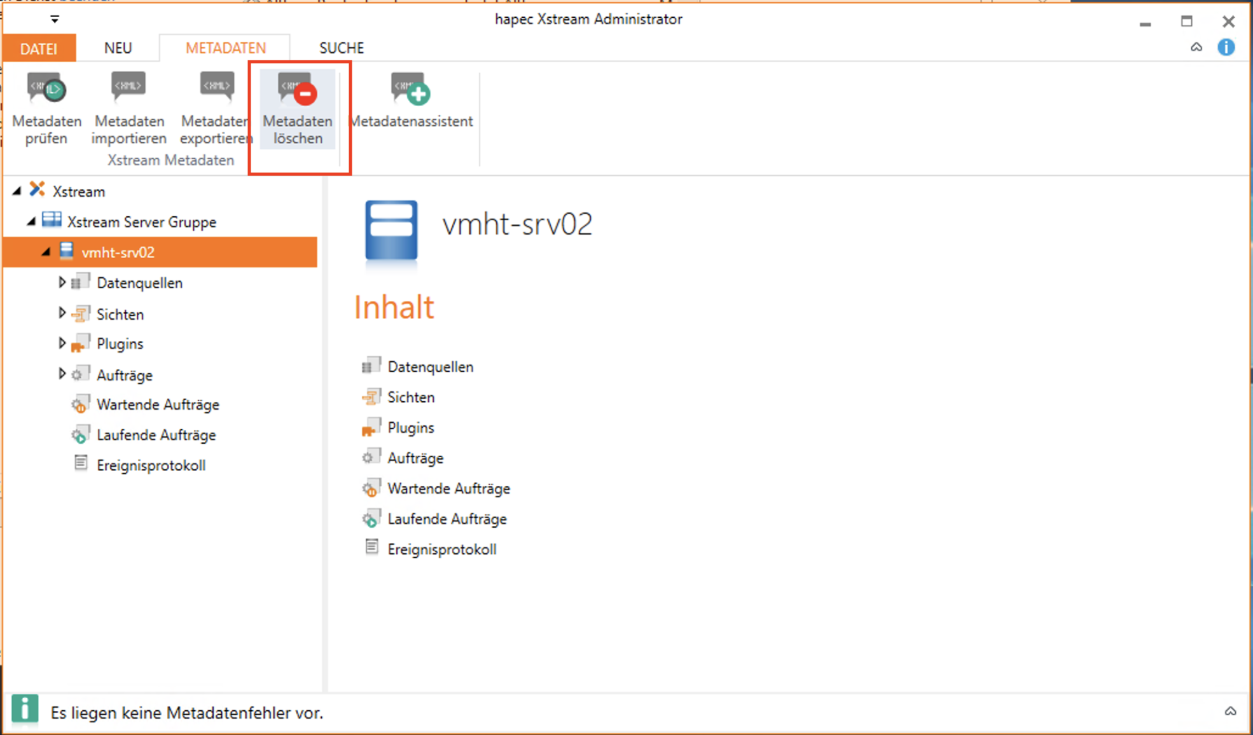Open Wartende Aufträge in content list
The width and height of the screenshot is (1253, 735).
pos(448,488)
